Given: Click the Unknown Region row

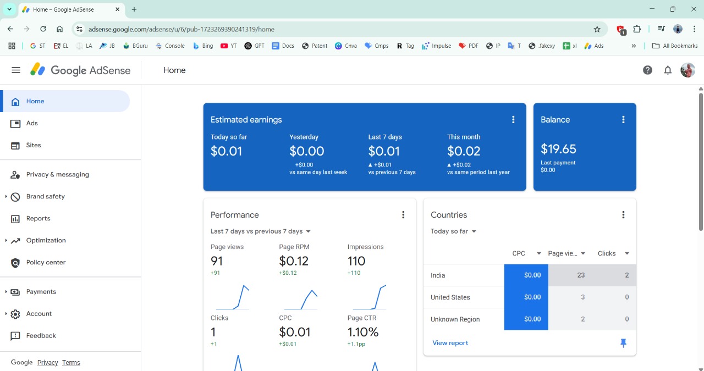Looking at the screenshot, I should pyautogui.click(x=530, y=319).
